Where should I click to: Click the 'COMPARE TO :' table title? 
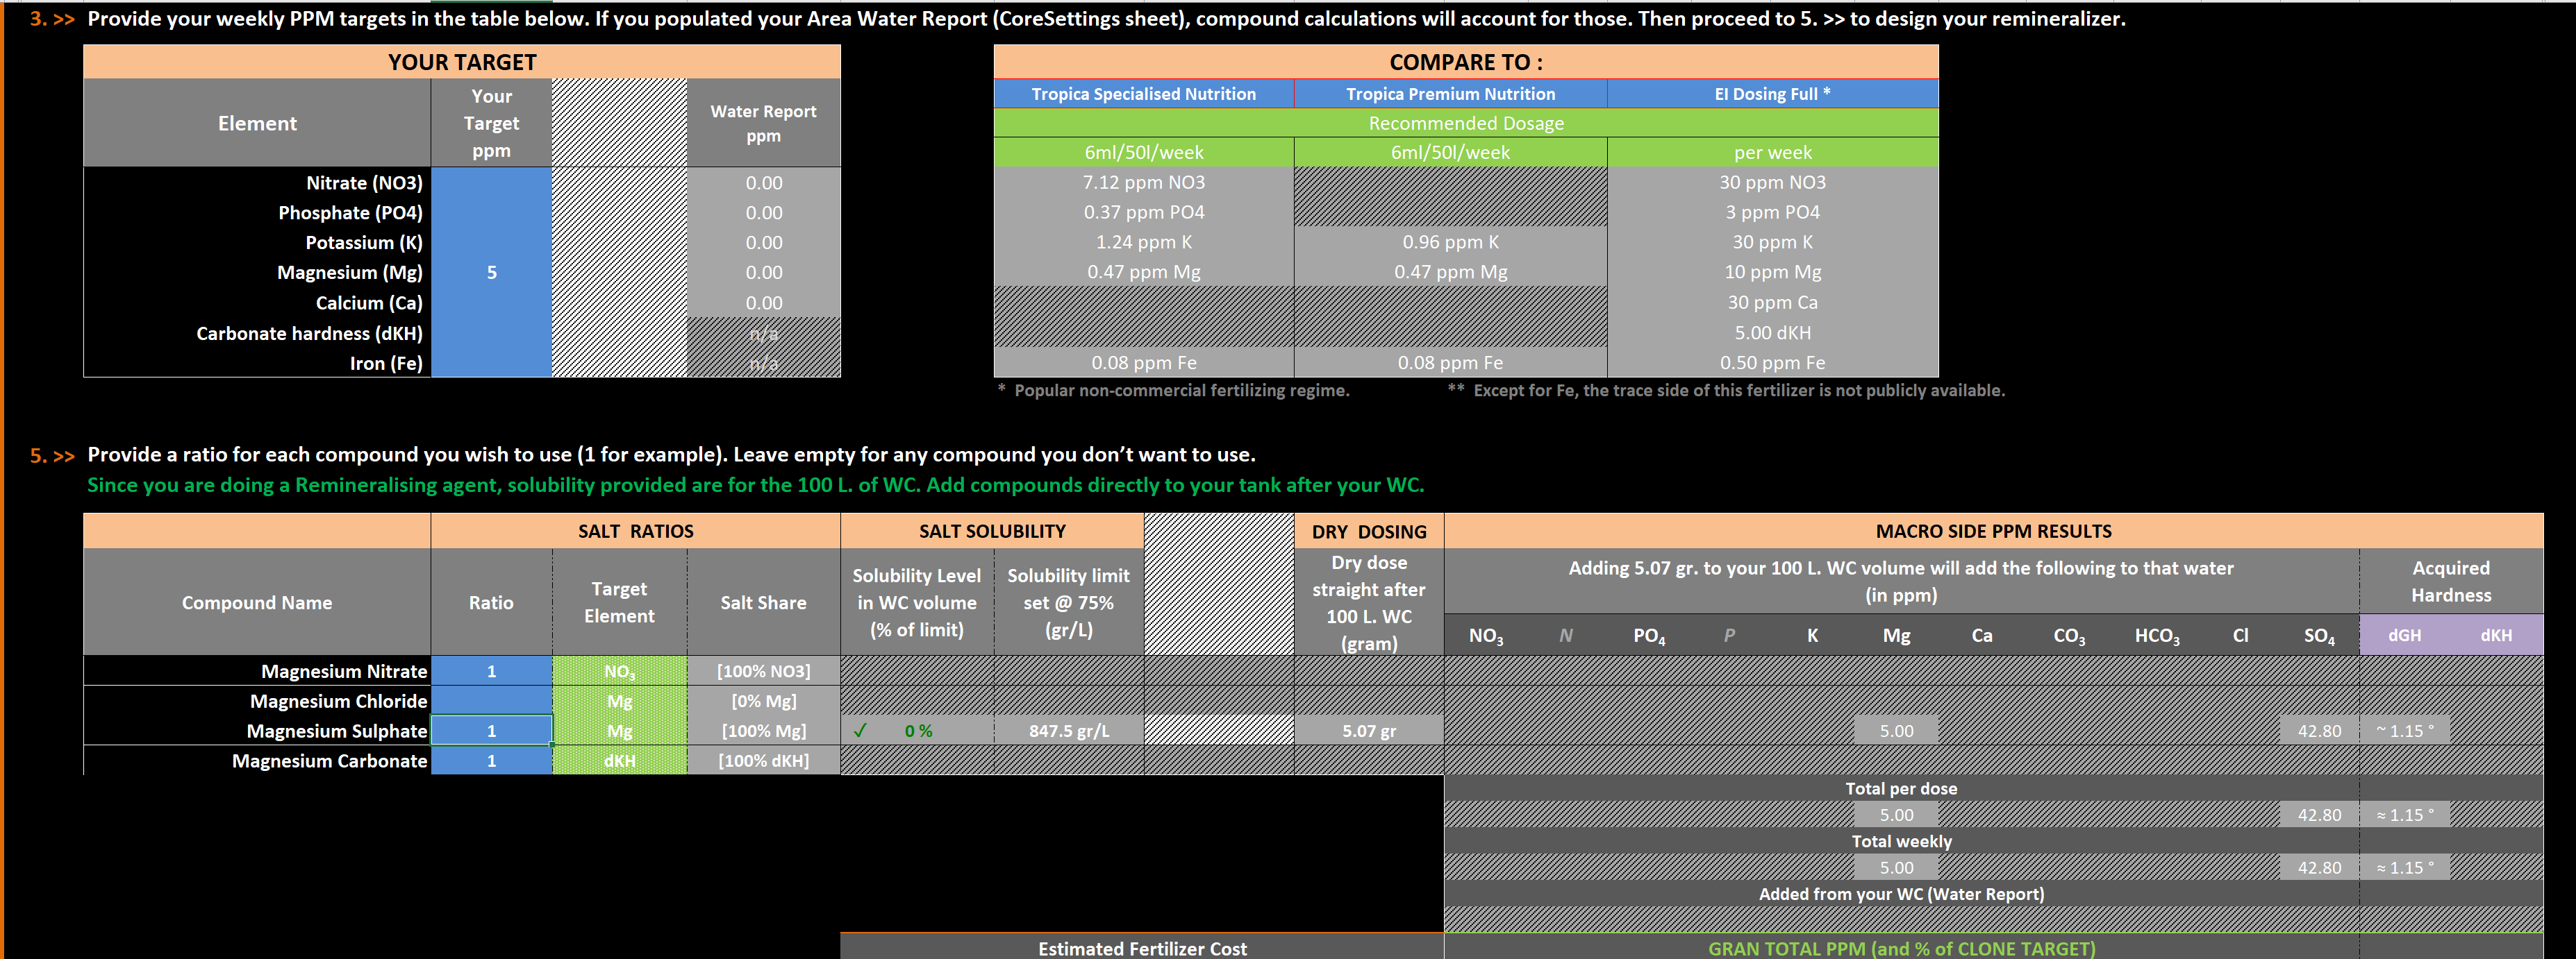tap(1466, 62)
